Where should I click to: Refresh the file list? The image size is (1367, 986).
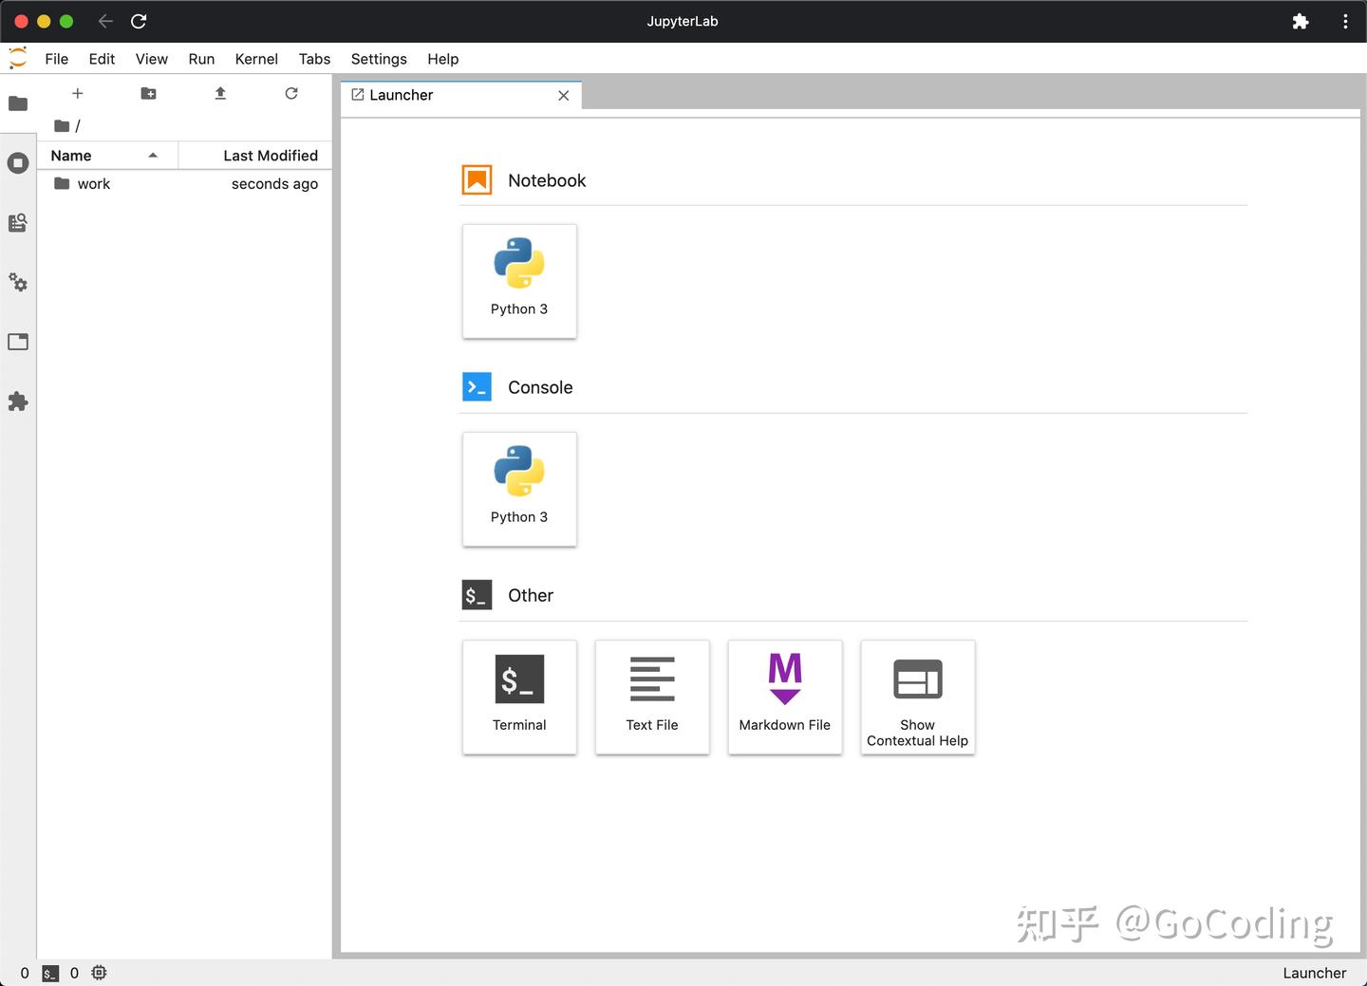[290, 93]
